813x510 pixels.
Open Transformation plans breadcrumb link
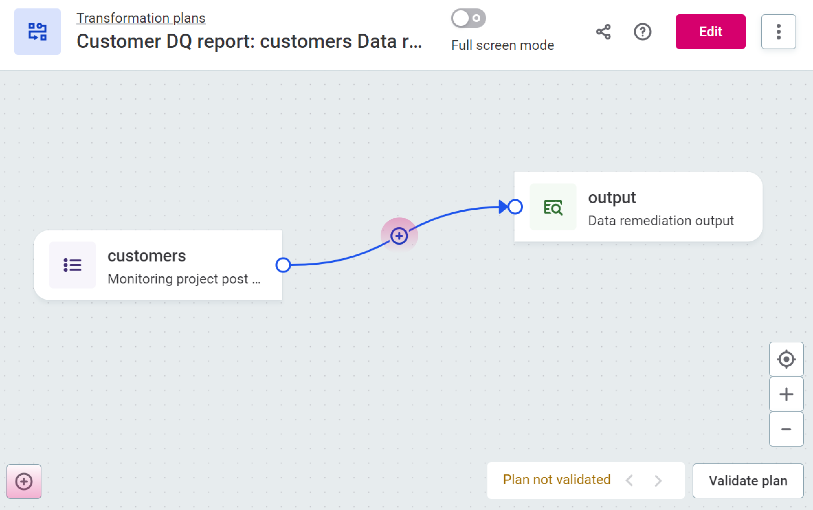point(141,18)
